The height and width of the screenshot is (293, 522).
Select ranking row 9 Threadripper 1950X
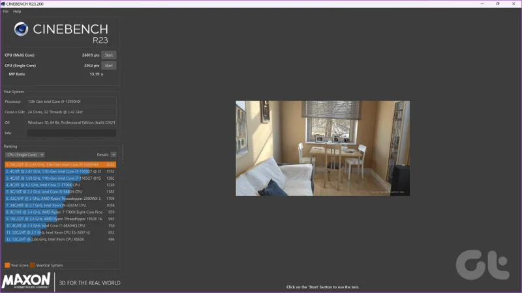point(60,219)
